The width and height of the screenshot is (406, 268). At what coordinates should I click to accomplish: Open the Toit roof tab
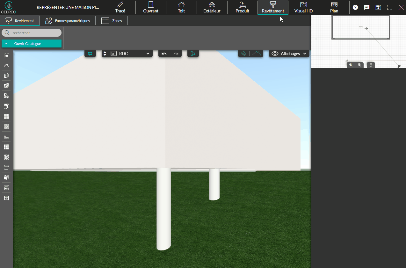point(181,7)
